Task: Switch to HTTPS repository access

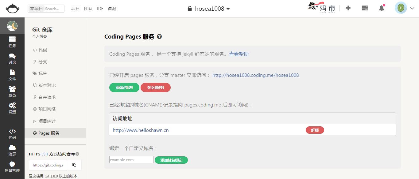Action: click(x=35, y=154)
